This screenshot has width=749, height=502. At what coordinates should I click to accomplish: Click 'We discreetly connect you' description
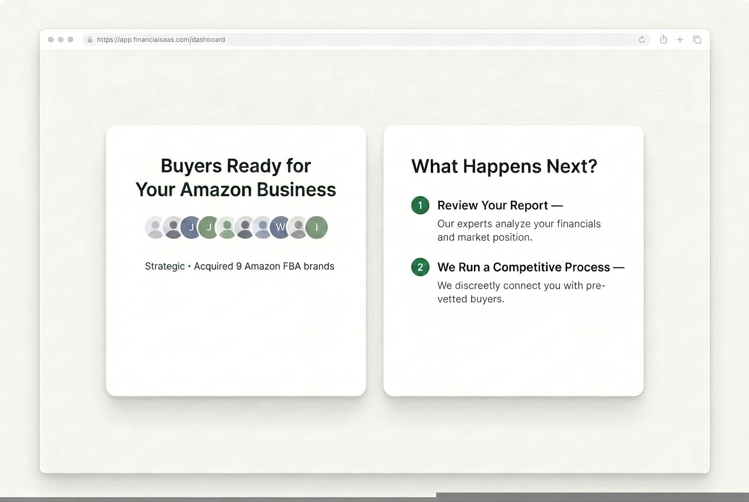521,292
